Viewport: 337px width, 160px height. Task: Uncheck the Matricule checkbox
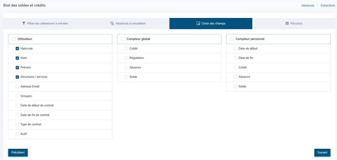pyautogui.click(x=17, y=49)
